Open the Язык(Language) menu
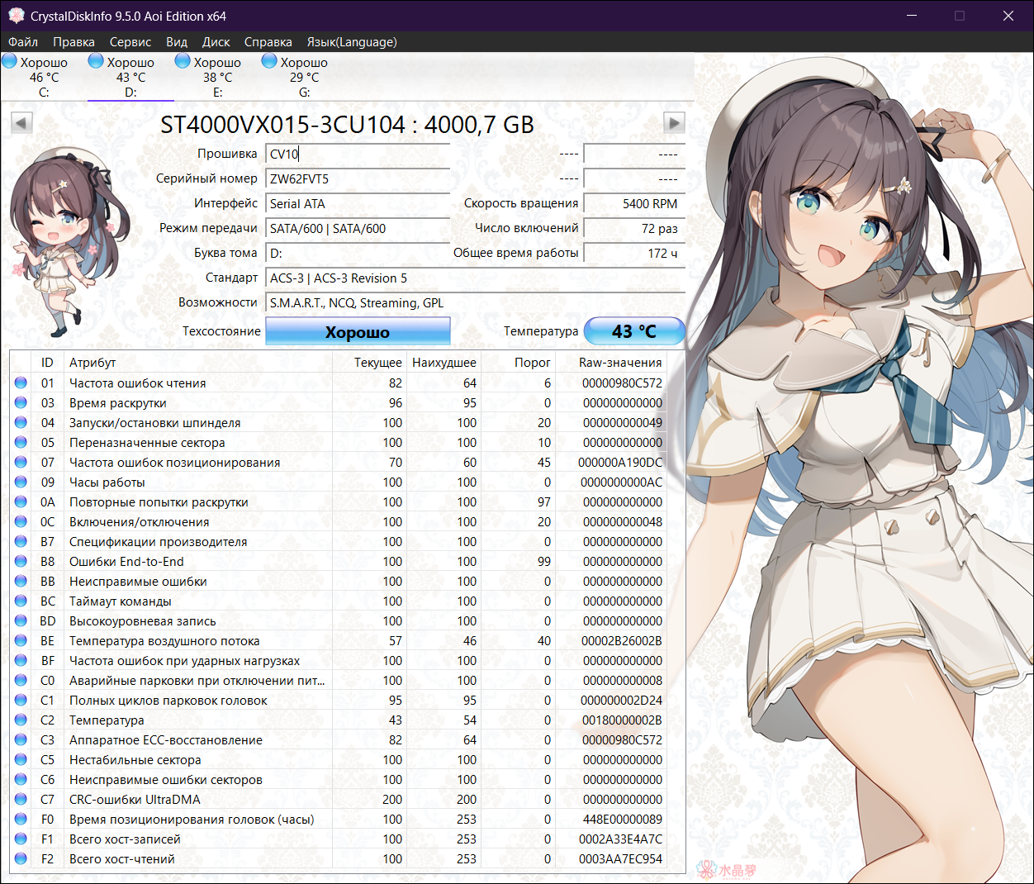 pyautogui.click(x=352, y=42)
